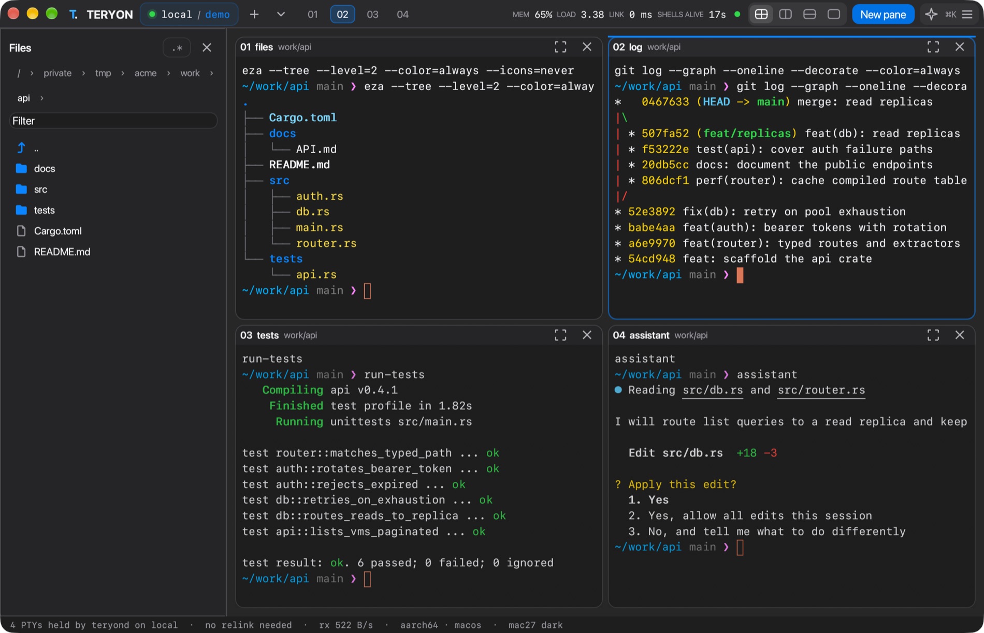This screenshot has width=984, height=633.
Task: Select README.md in Files sidebar
Action: point(62,252)
